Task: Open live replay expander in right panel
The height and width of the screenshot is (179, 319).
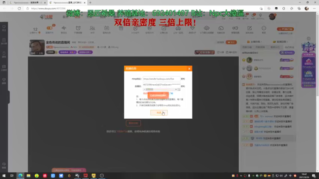Action: point(280,42)
